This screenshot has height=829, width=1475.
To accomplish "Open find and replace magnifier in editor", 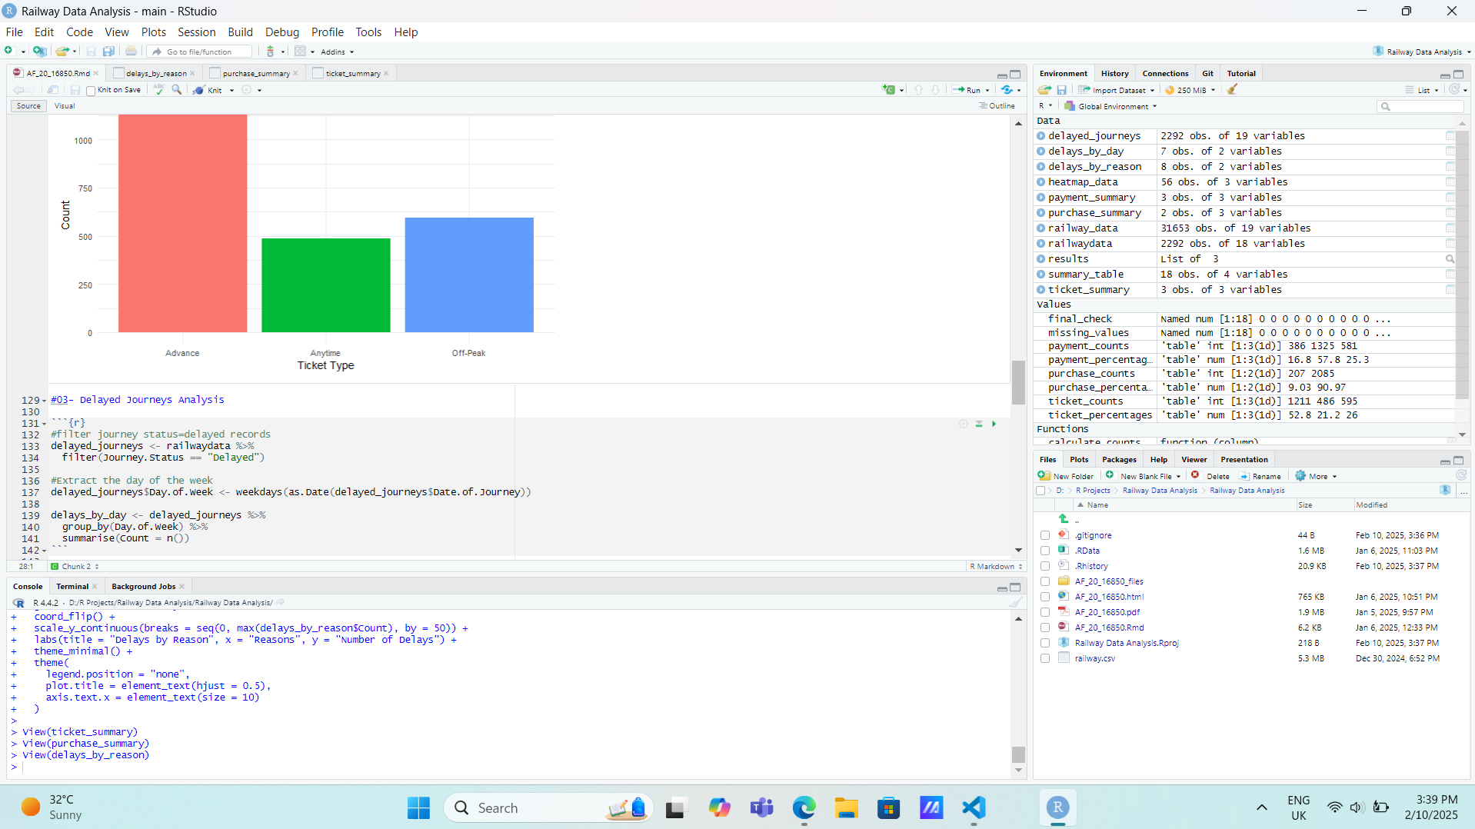I will 177,90.
